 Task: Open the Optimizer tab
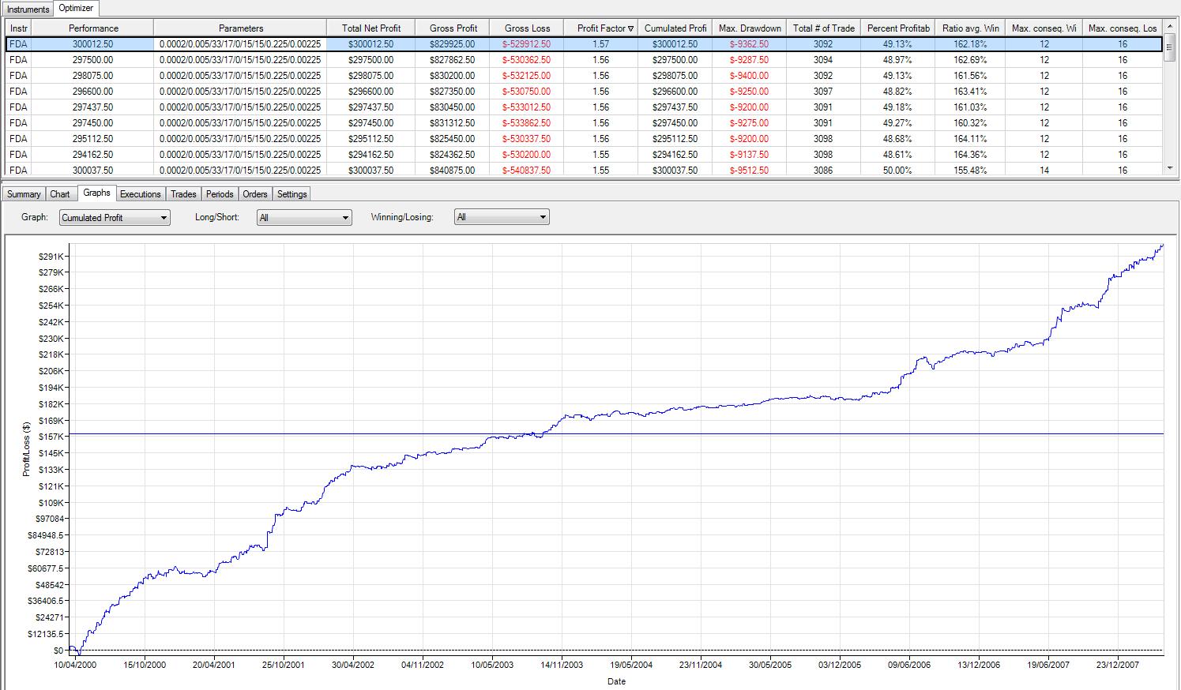77,9
